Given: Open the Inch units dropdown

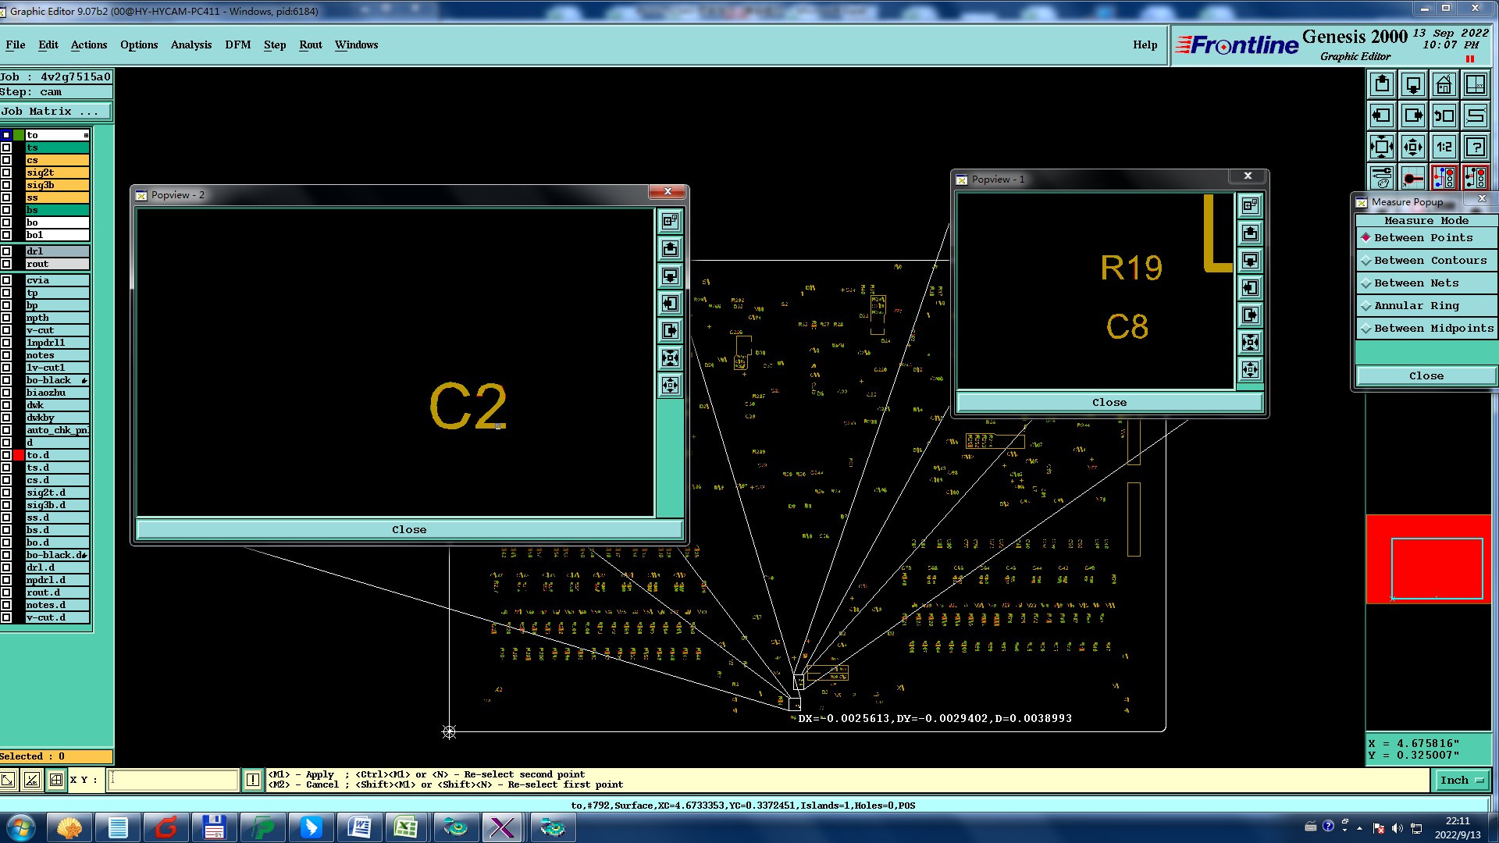Looking at the screenshot, I should coord(1462,780).
